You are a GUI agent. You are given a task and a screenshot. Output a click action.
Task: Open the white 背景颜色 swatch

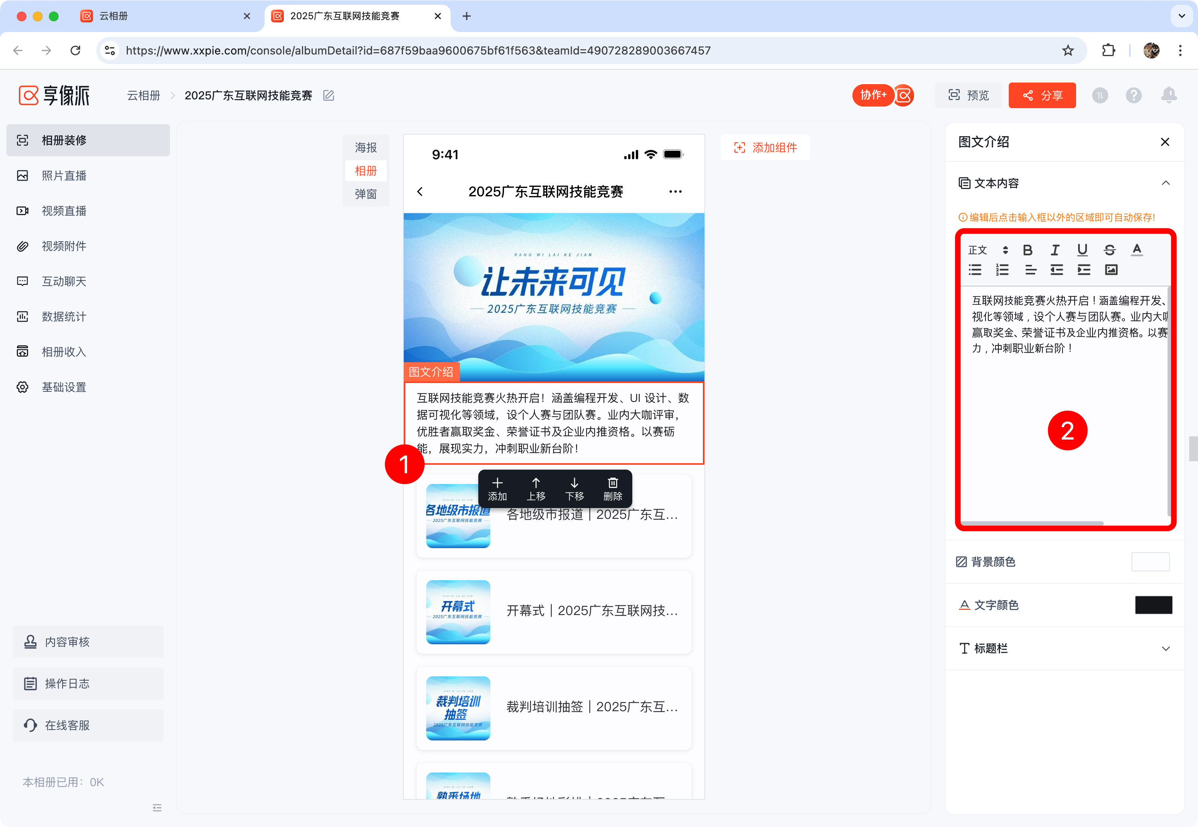(1150, 562)
